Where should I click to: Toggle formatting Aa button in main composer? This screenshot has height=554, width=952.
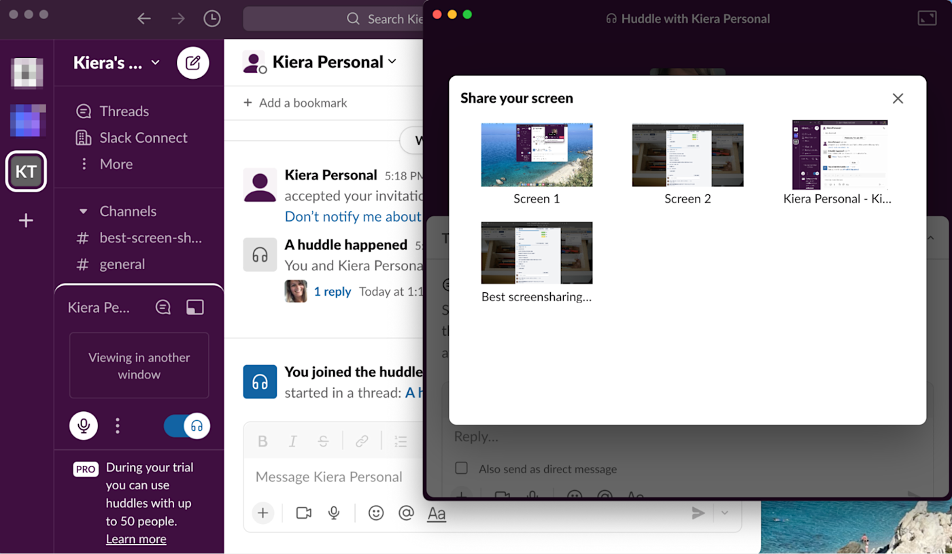click(437, 514)
